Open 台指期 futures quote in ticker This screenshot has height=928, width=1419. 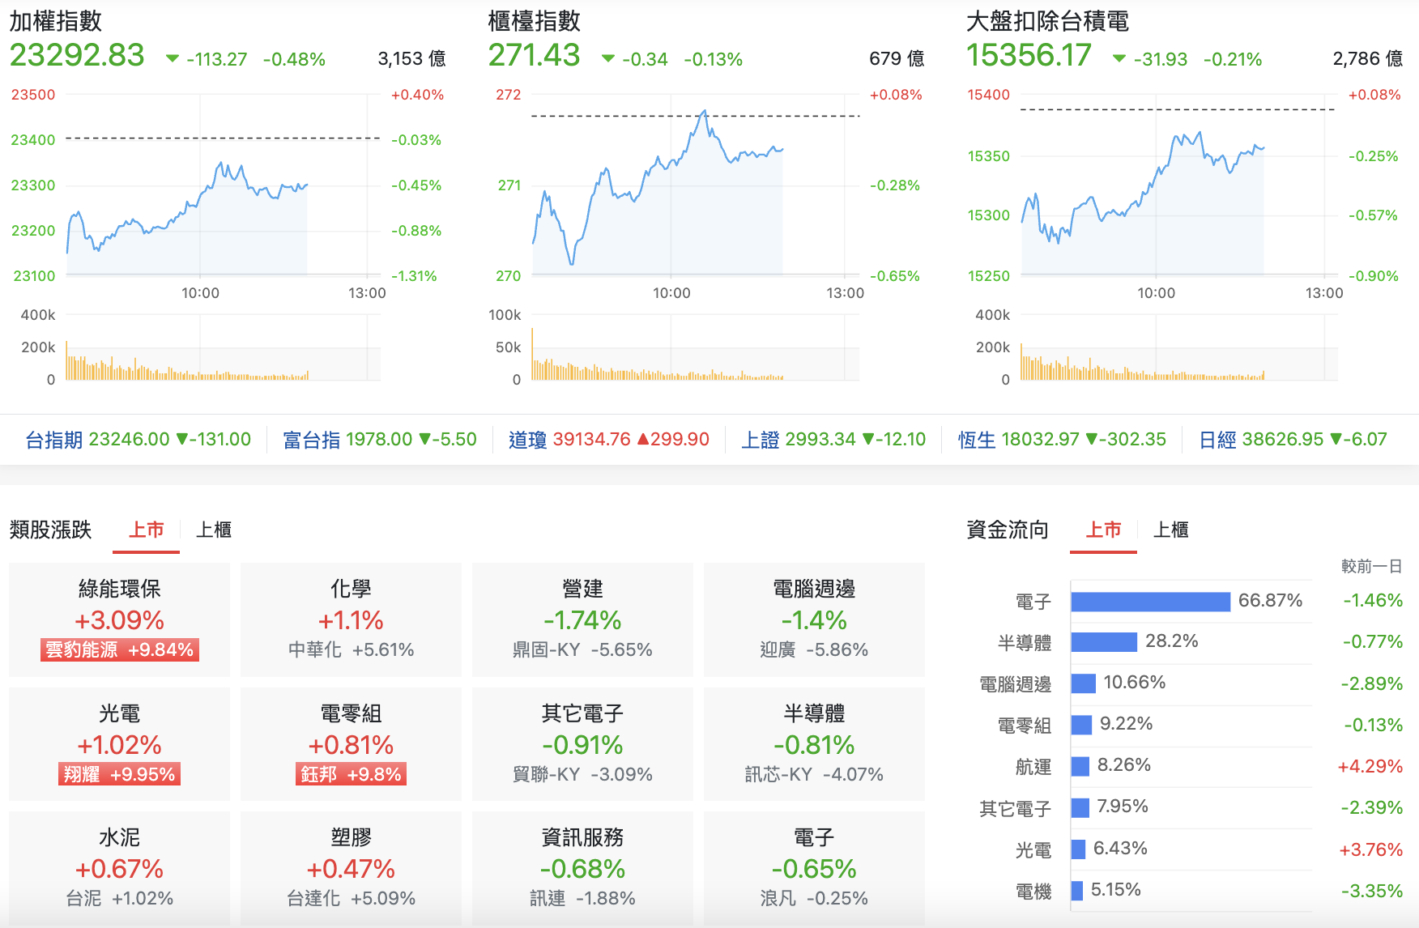(x=138, y=439)
